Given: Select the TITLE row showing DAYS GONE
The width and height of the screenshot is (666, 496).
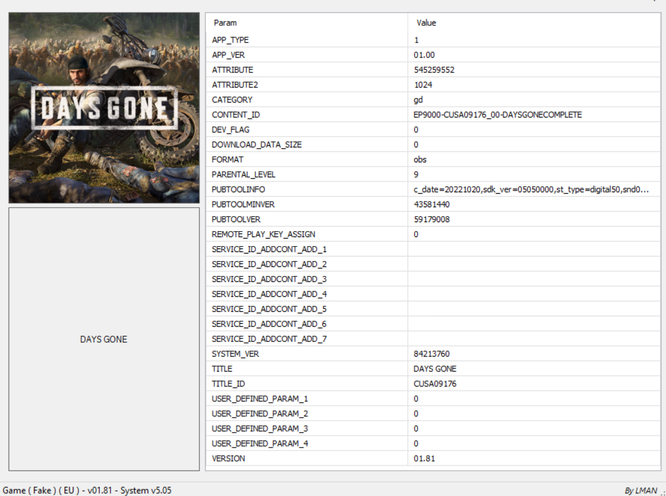Looking at the screenshot, I should 222,369.
